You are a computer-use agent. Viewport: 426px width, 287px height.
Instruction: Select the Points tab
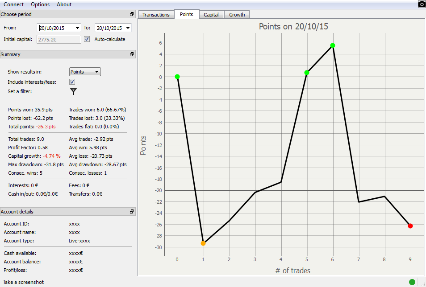tap(187, 14)
